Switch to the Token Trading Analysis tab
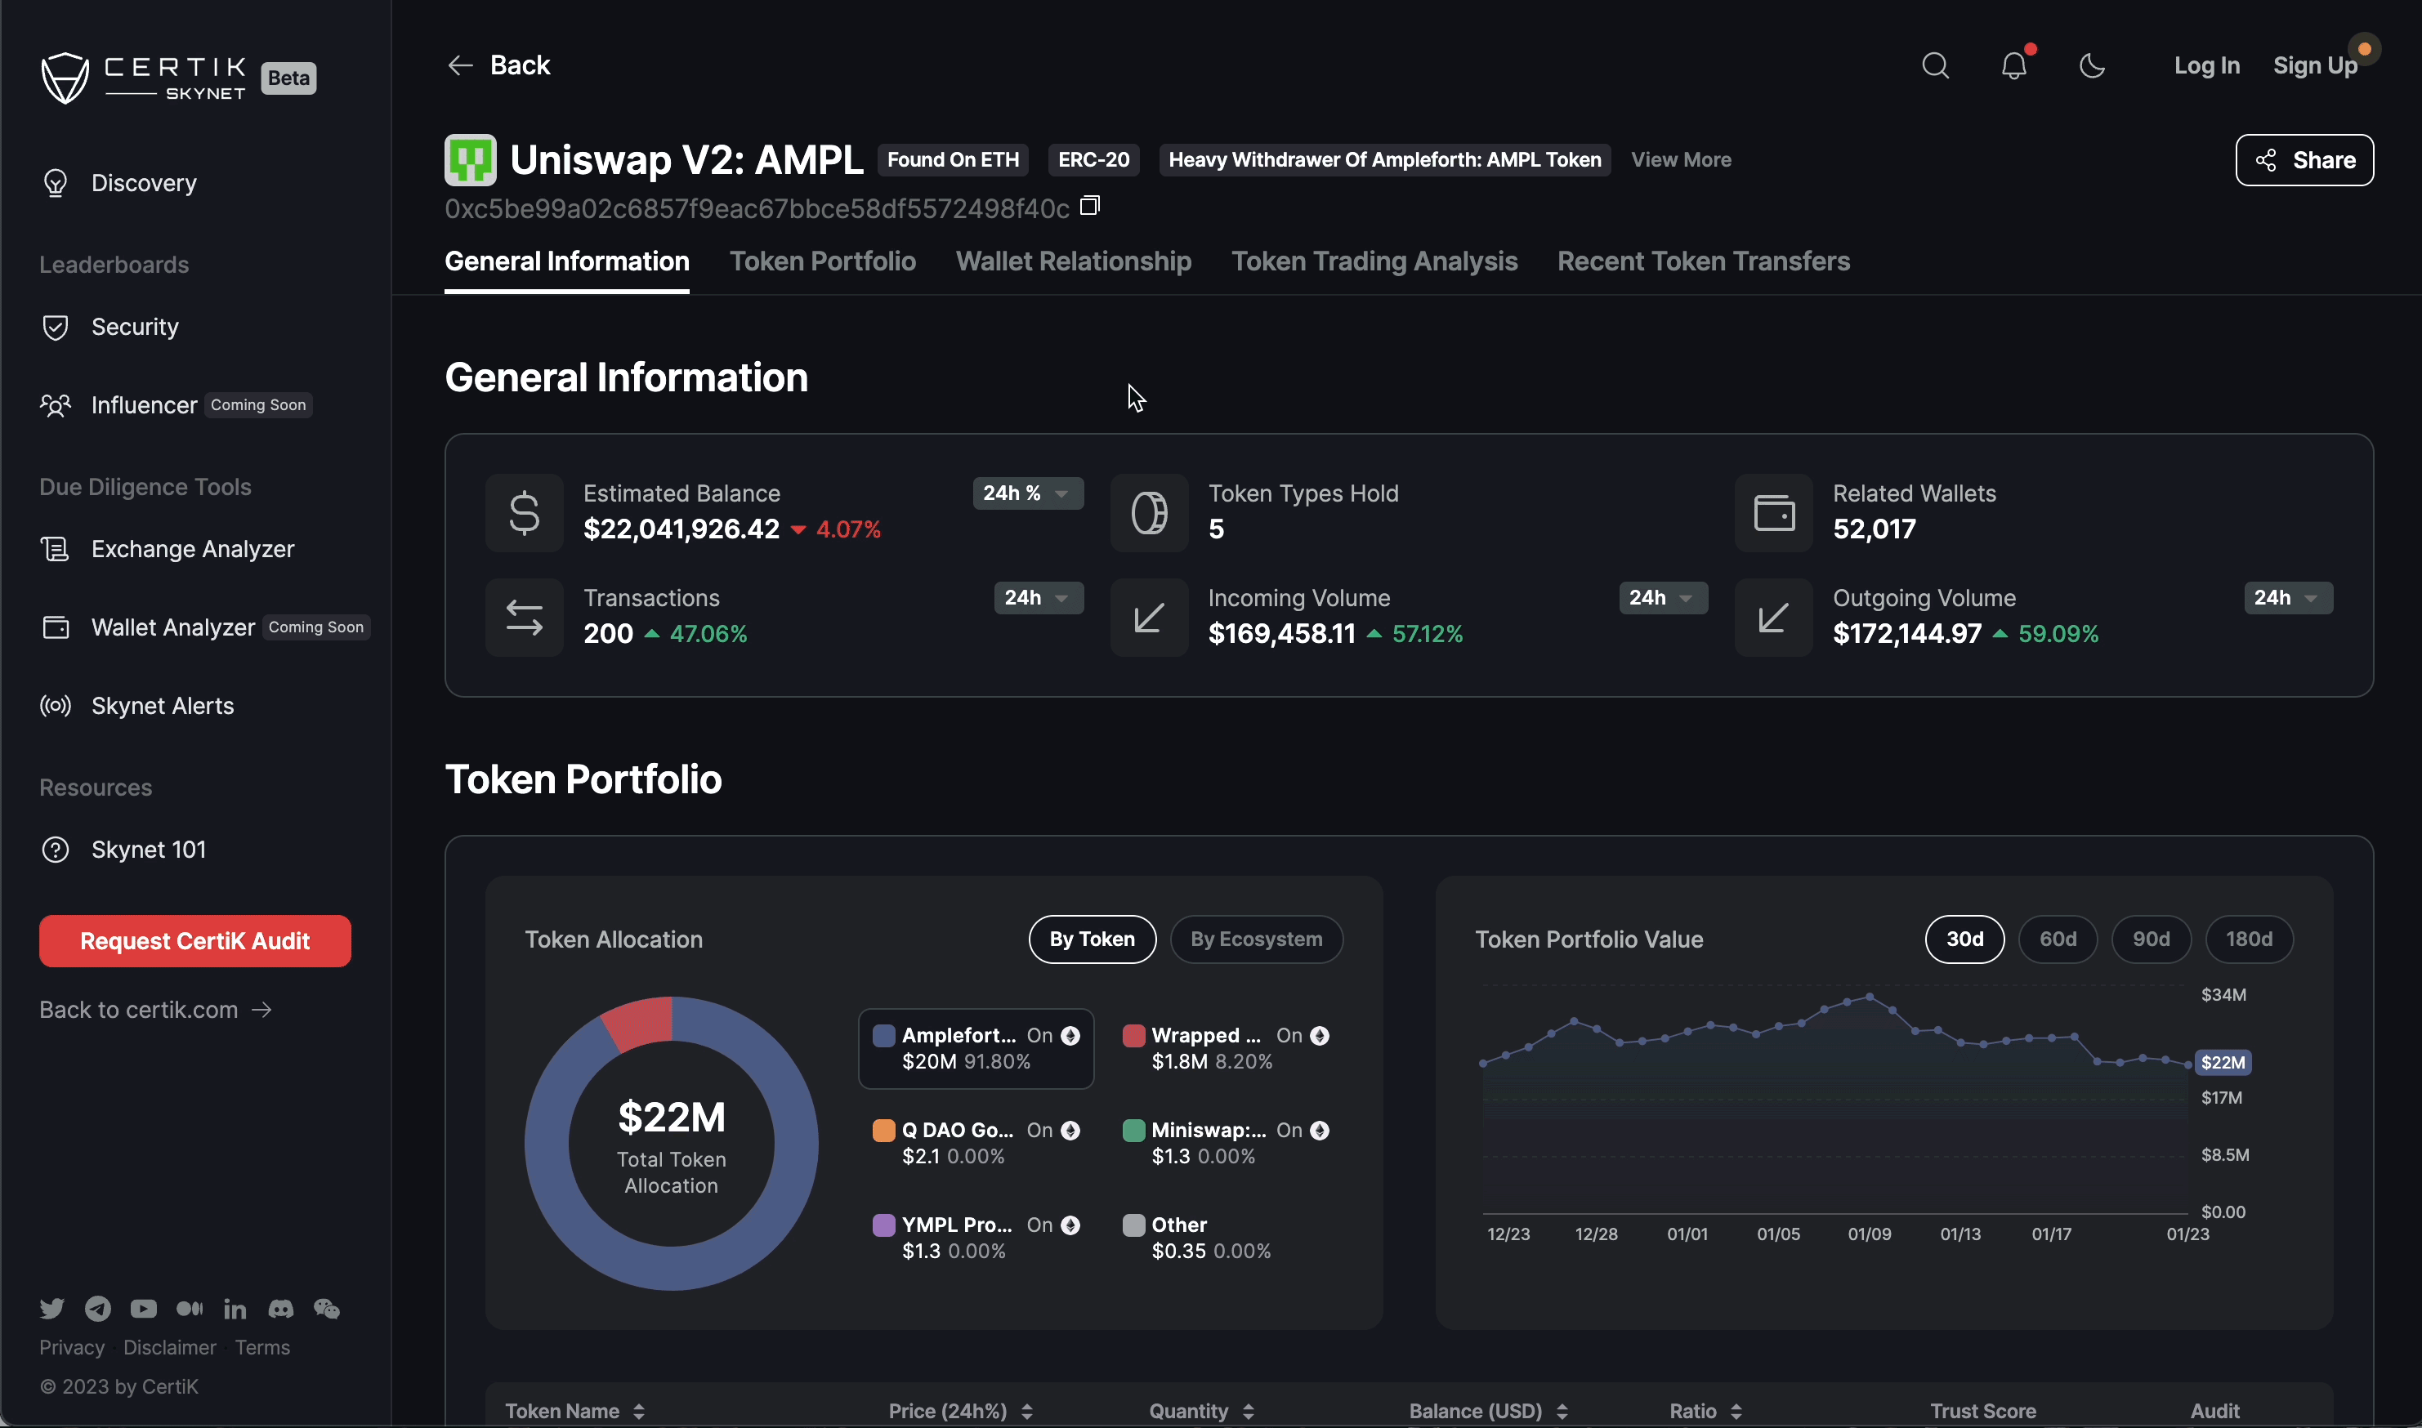This screenshot has width=2422, height=1428. [x=1374, y=261]
